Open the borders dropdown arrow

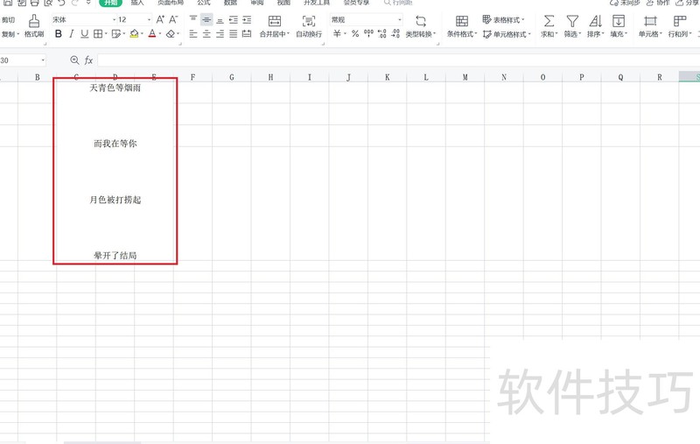[x=106, y=34]
